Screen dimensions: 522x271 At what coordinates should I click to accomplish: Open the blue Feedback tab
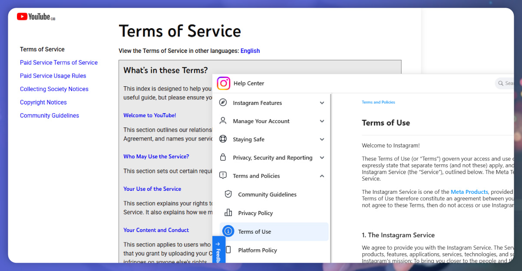point(218,251)
